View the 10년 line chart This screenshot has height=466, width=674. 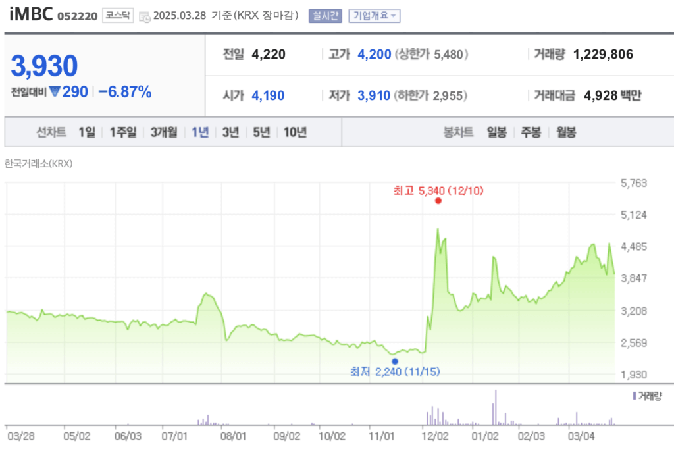295,132
